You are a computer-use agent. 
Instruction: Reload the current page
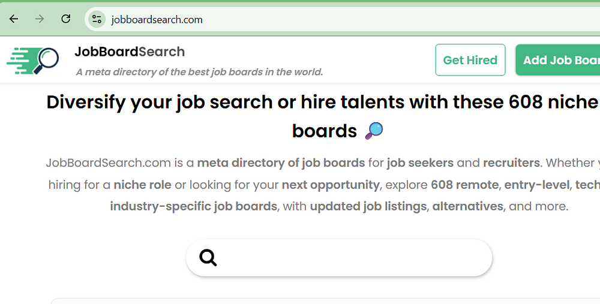pyautogui.click(x=66, y=19)
